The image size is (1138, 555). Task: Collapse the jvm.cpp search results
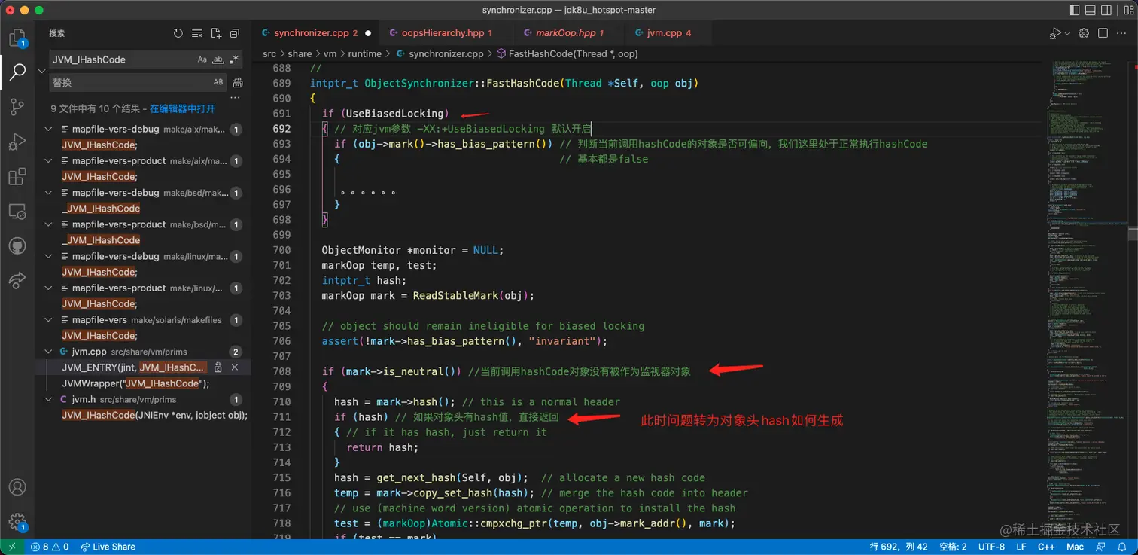pos(49,352)
